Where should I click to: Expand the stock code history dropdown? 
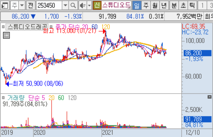[65, 5]
